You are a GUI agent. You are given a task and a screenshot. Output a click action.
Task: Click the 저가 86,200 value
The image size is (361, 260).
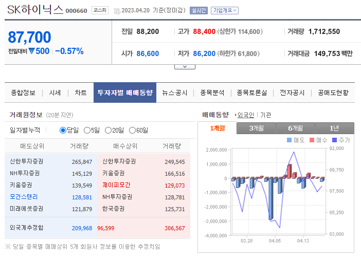pyautogui.click(x=204, y=53)
